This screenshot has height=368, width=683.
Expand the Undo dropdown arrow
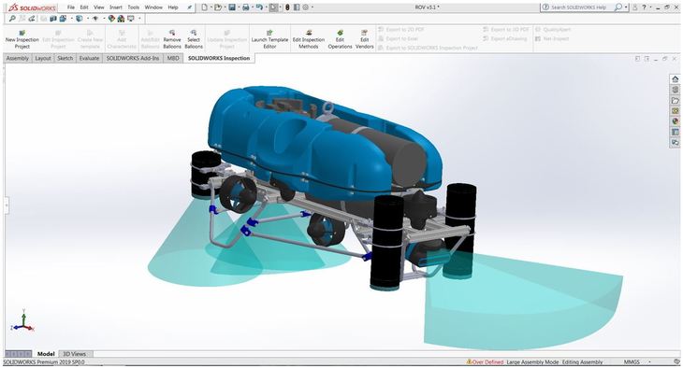pos(267,7)
